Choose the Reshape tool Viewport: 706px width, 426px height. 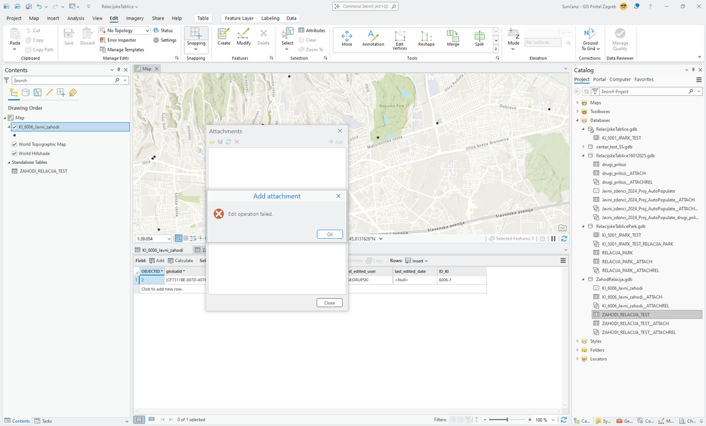tap(426, 38)
